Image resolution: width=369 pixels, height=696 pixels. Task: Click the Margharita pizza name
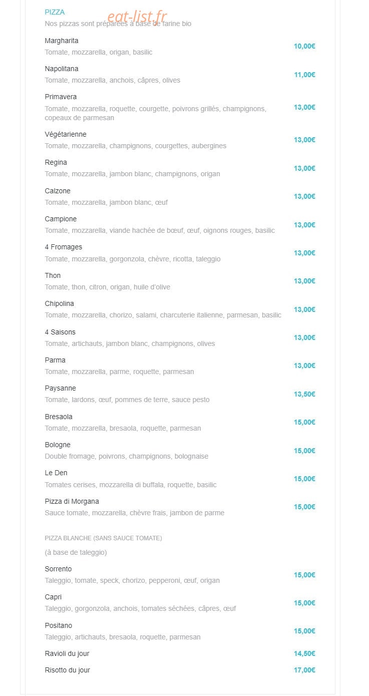[62, 41]
